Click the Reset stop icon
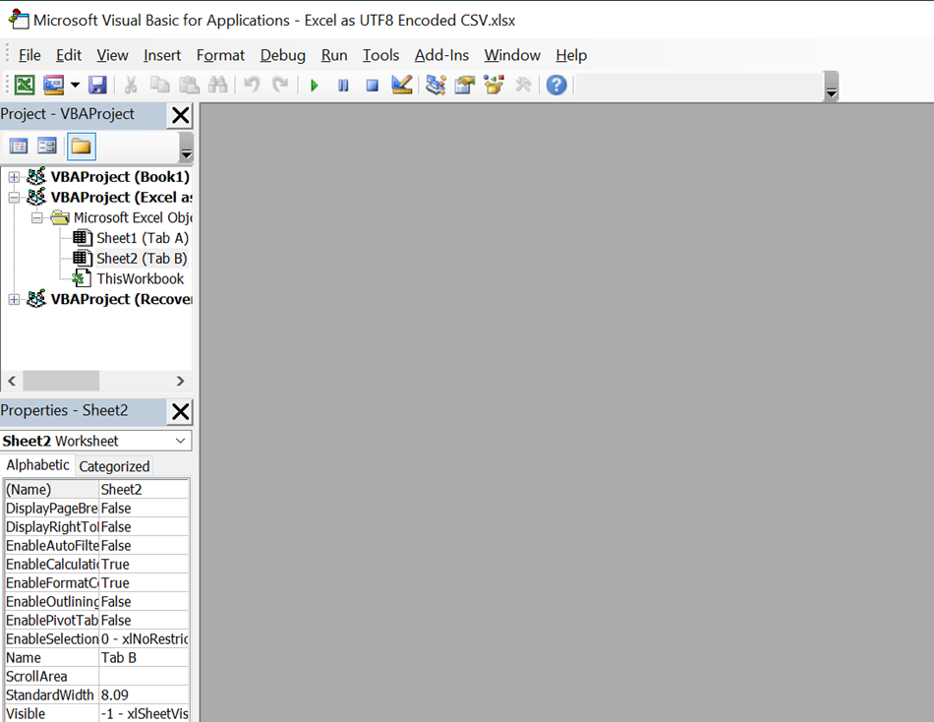The height and width of the screenshot is (722, 934). point(373,86)
